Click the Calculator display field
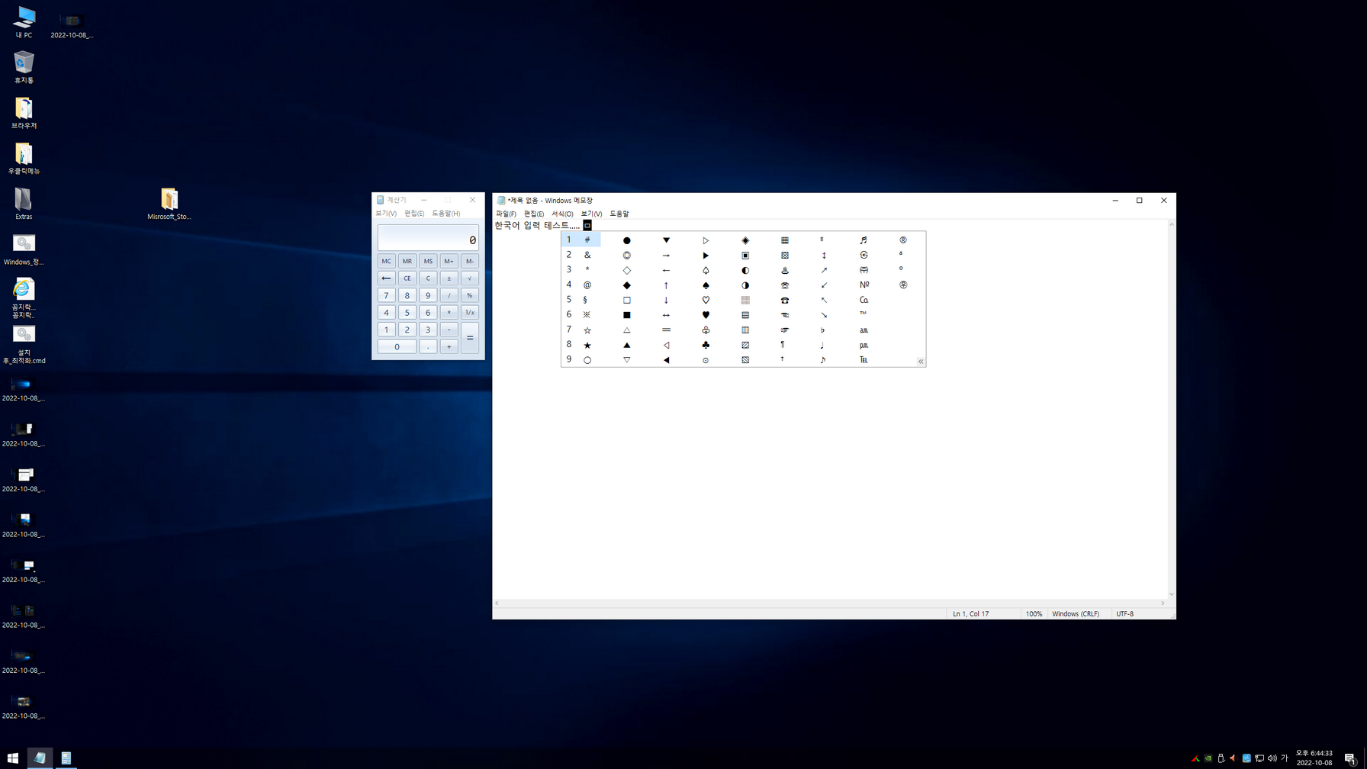The image size is (1367, 769). point(428,238)
